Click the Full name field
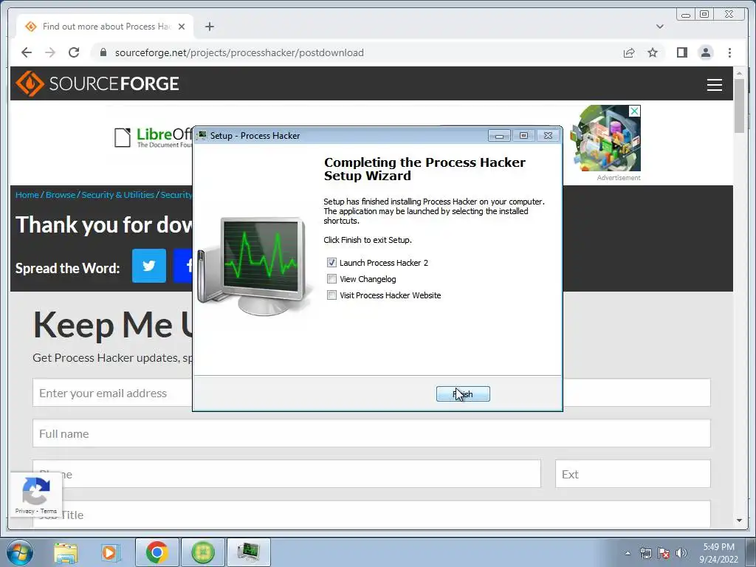The height and width of the screenshot is (567, 756). 371,433
